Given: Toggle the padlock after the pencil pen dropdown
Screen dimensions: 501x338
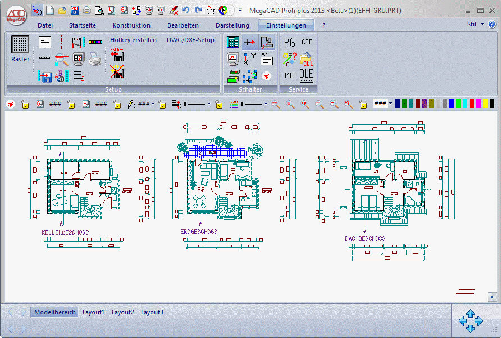Looking at the screenshot, I should coord(162,104).
